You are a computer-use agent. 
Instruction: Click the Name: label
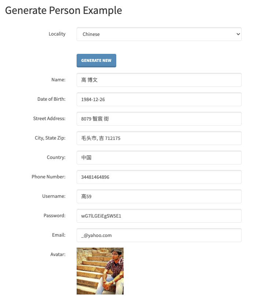point(58,79)
